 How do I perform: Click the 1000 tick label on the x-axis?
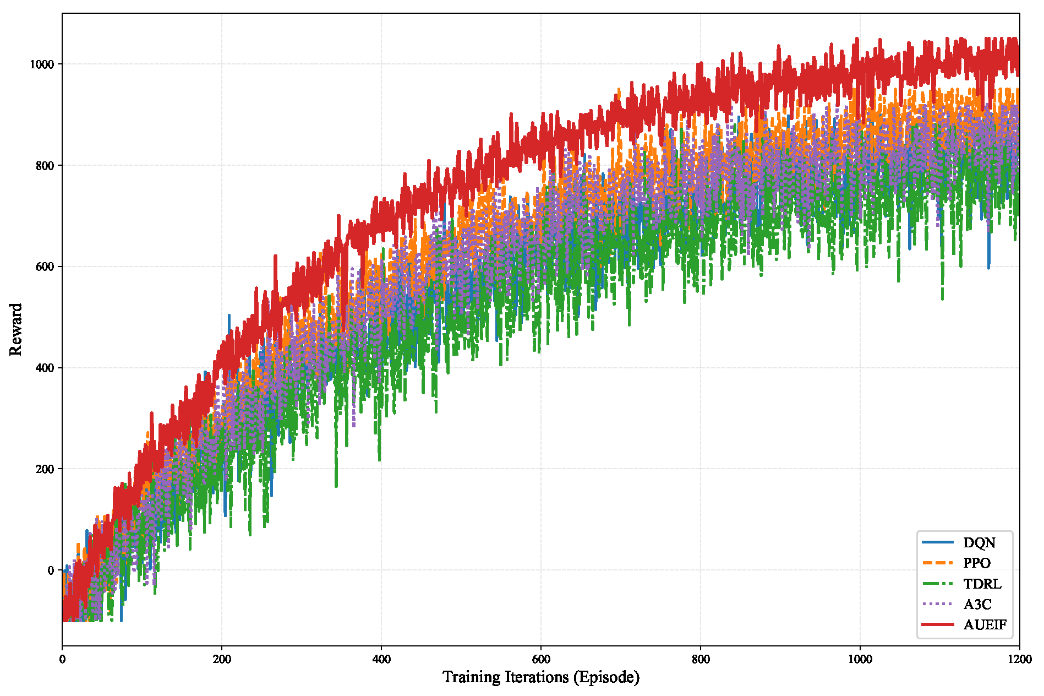(860, 659)
